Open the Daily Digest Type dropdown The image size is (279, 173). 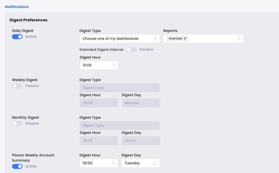[119, 39]
